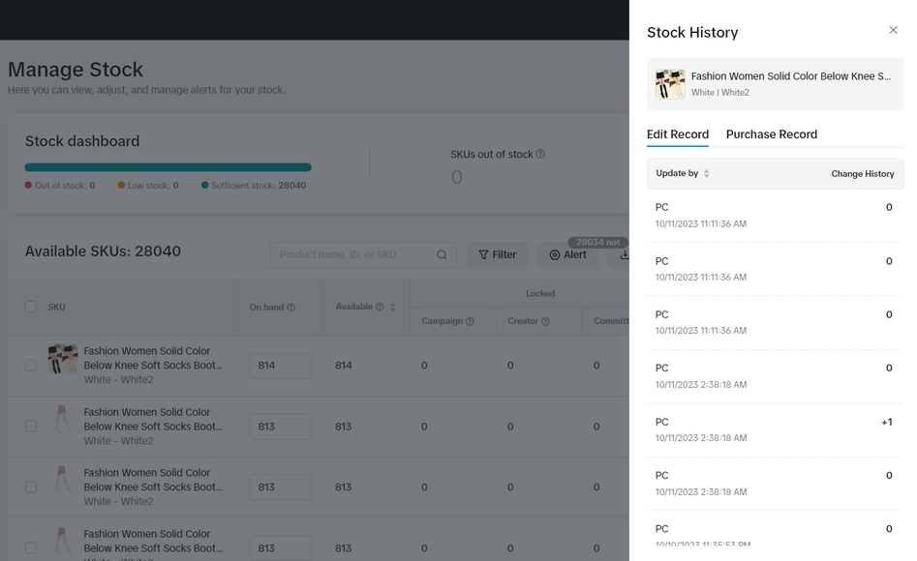
Task: Toggle the select-all SKU checkbox
Action: [x=31, y=308]
